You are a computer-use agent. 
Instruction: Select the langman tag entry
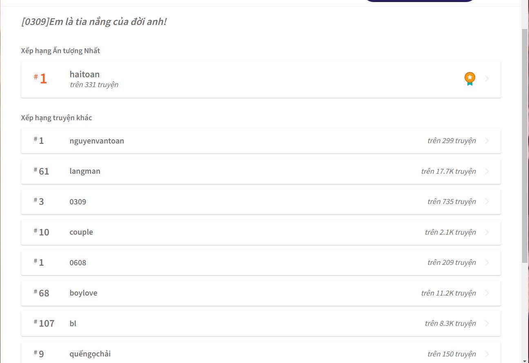(261, 171)
